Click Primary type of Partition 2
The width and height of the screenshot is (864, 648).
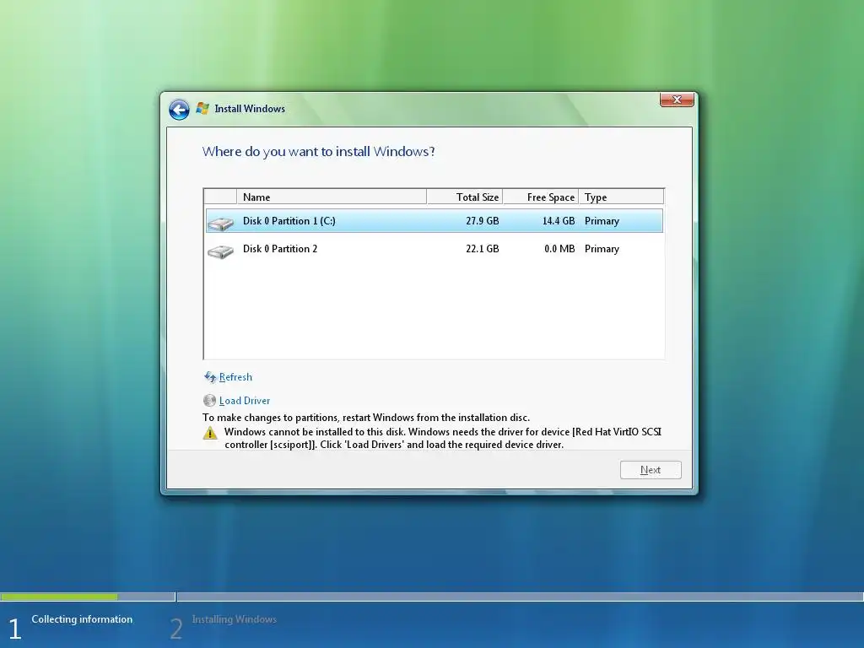[x=602, y=249]
